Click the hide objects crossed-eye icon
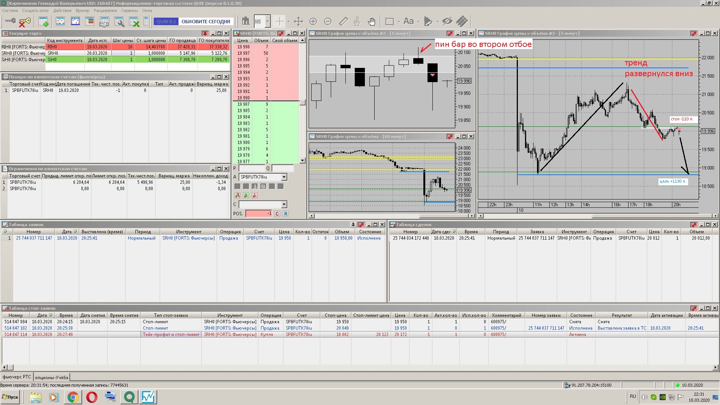The height and width of the screenshot is (405, 720). click(x=447, y=21)
